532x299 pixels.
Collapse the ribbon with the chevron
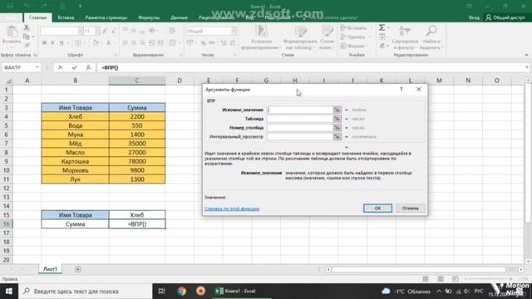(526, 55)
